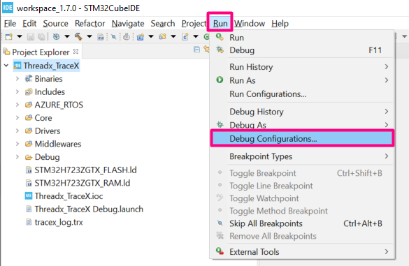Image resolution: width=409 pixels, height=266 pixels.
Task: Click the grayed-out joystick toolbar icon
Action: coord(127,37)
